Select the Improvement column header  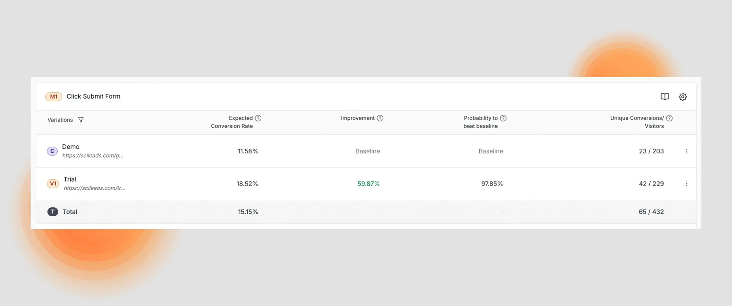point(358,118)
